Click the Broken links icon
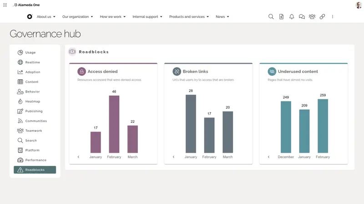Image resolution: width=364 pixels, height=204 pixels. (177, 72)
